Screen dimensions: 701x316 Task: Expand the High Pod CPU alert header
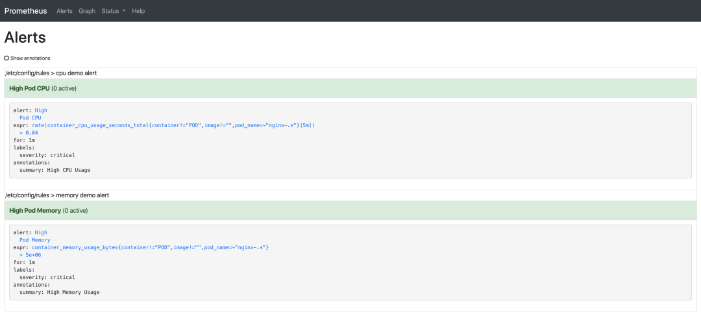click(x=350, y=88)
